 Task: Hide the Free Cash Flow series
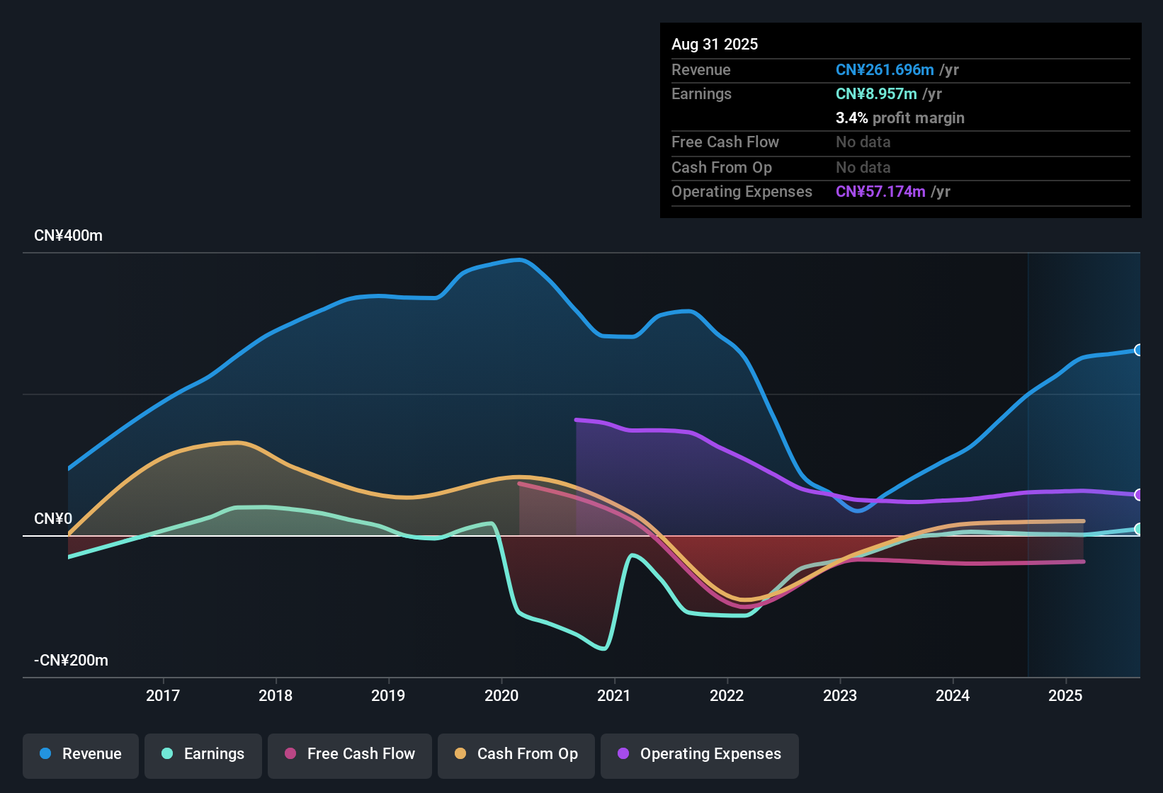pyautogui.click(x=349, y=754)
